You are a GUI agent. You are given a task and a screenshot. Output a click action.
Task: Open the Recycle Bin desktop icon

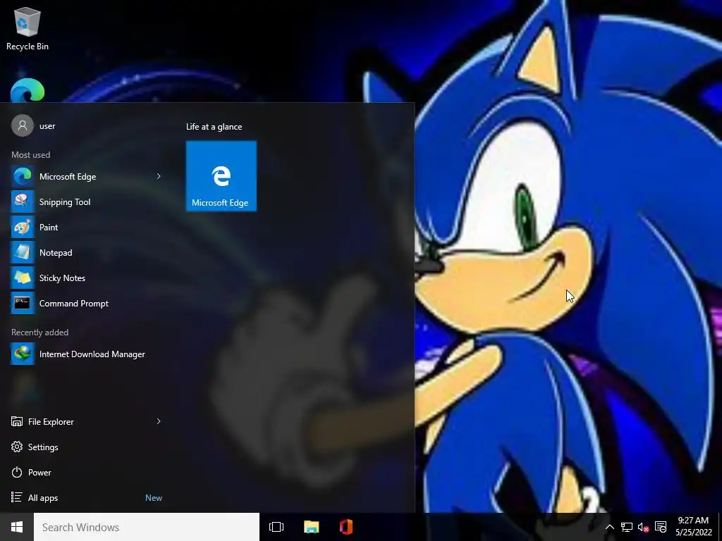click(27, 28)
